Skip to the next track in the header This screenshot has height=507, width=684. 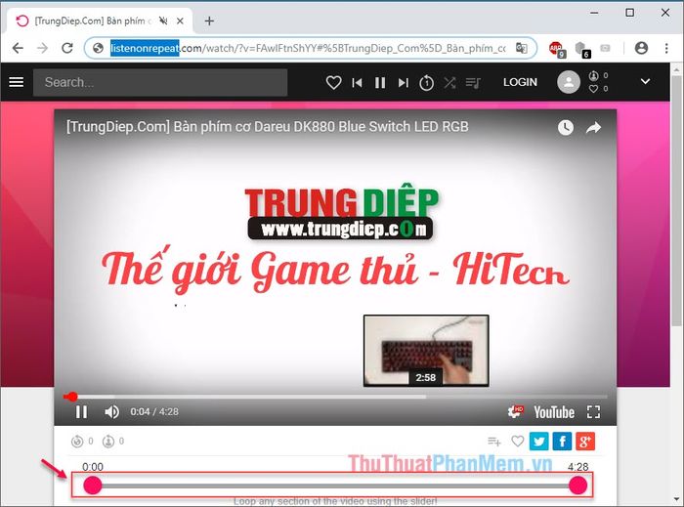[403, 82]
